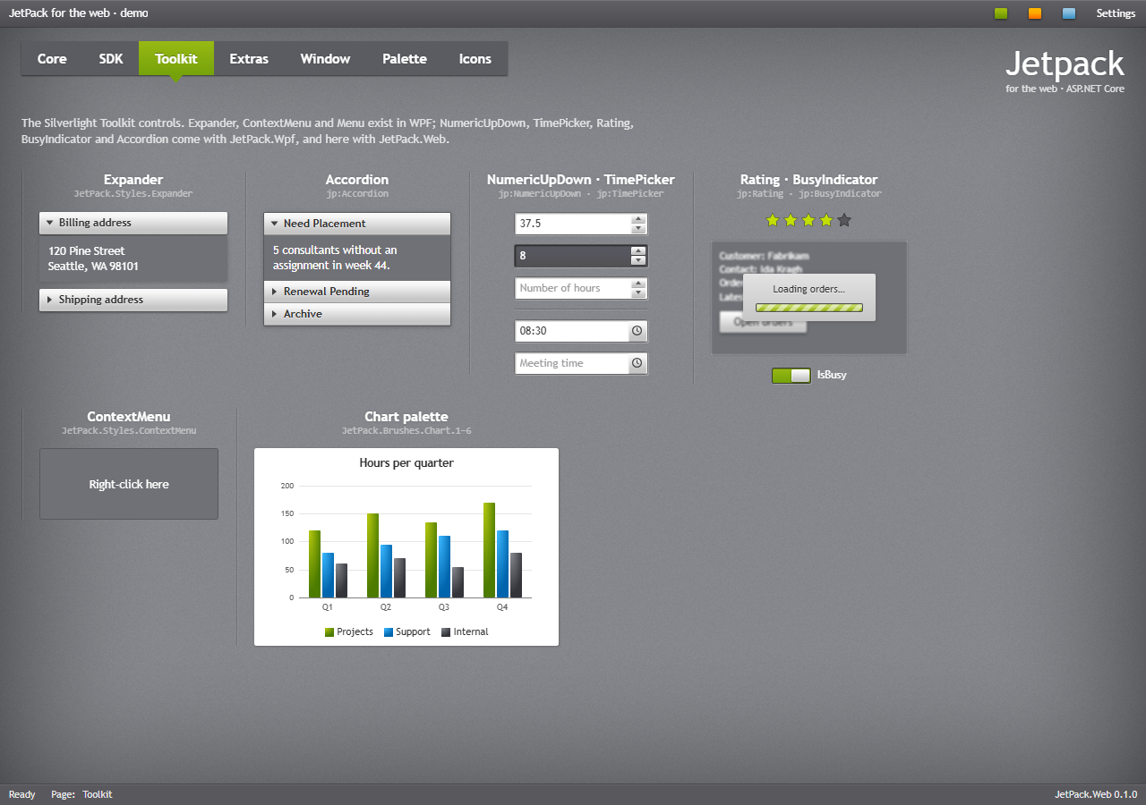Click JetPack.Web 0.1.0 version text
The image size is (1146, 805).
[1096, 794]
